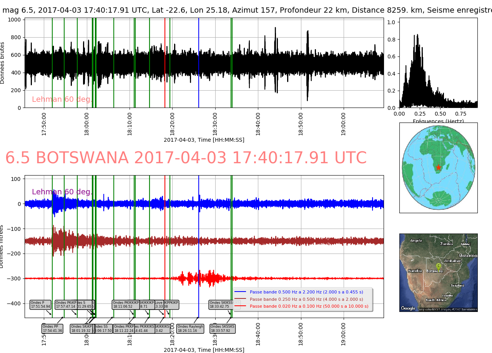Click the green pin on Botswana satellite map

pos(438,266)
